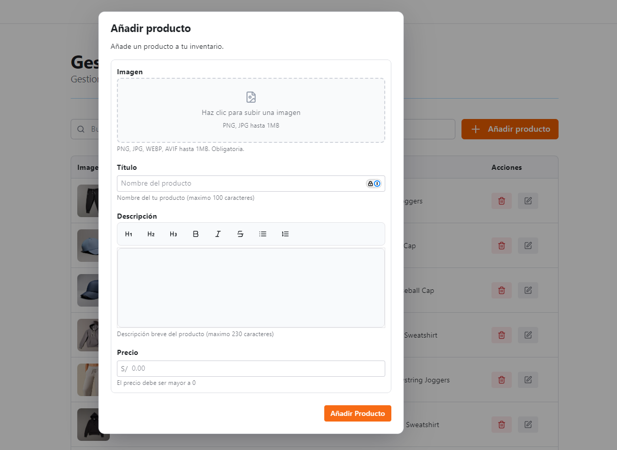The height and width of the screenshot is (450, 617).
Task: Open the password manager icon in Título field
Action: tap(374, 184)
